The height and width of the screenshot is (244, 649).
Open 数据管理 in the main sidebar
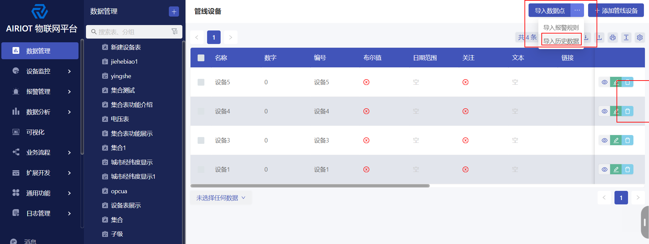40,51
